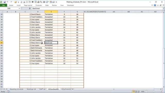Jump to first sheet tab arrow
165x93 pixels.
click(1, 89)
